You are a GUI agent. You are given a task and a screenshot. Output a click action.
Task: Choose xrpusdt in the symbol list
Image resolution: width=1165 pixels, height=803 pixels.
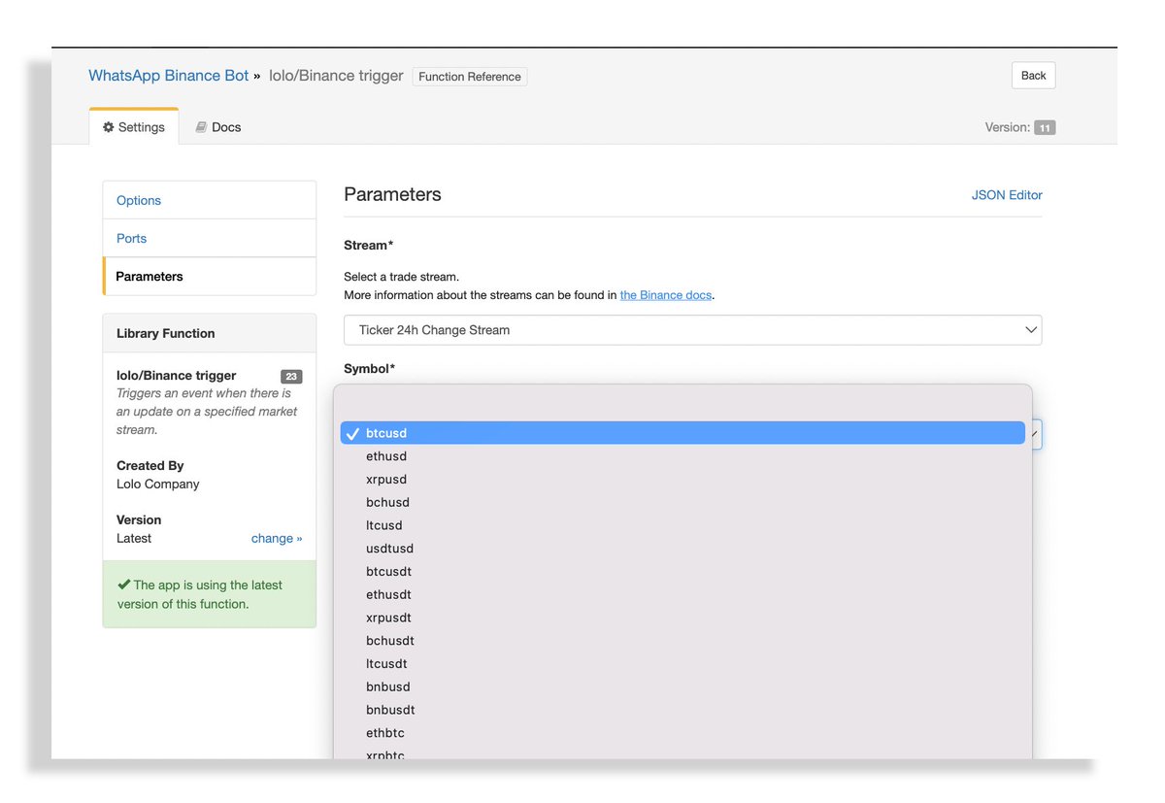682,618
